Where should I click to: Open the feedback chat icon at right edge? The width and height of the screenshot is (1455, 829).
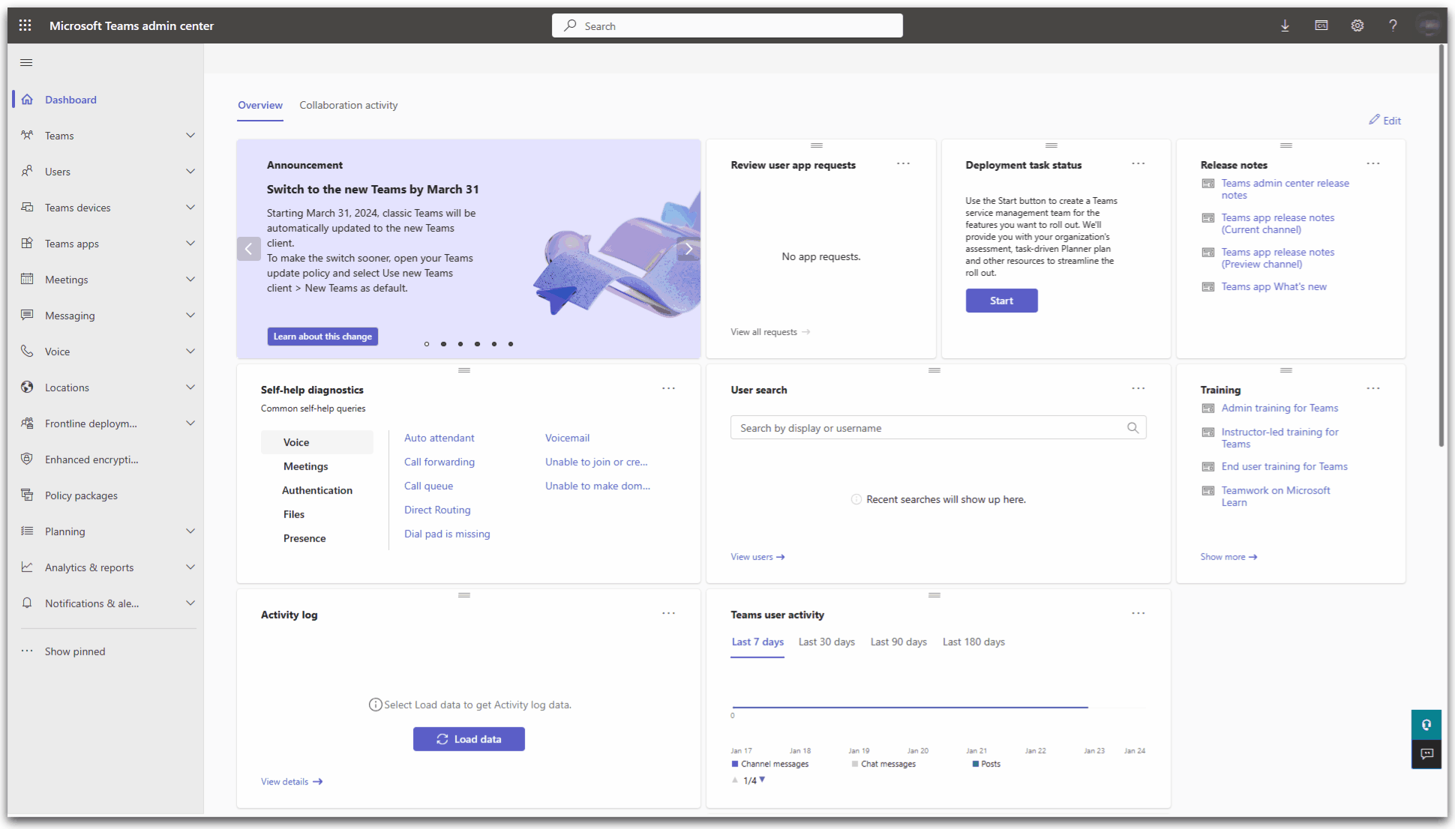1426,754
